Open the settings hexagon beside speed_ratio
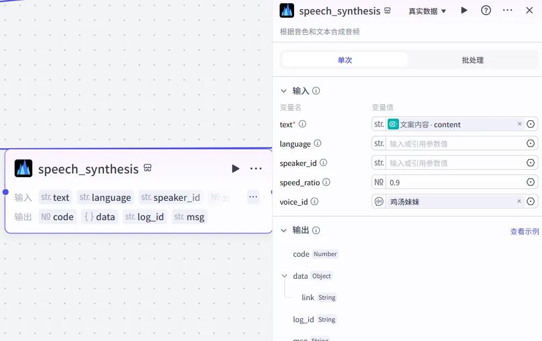Image resolution: width=542 pixels, height=341 pixels. point(531,182)
